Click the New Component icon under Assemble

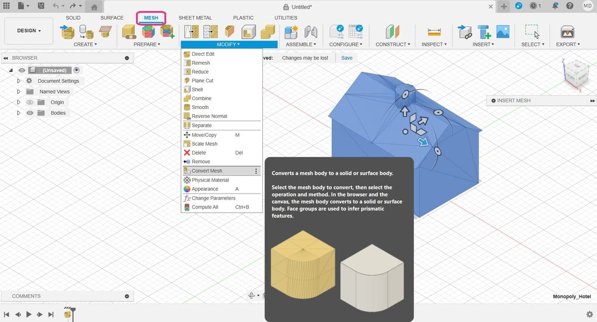click(291, 32)
